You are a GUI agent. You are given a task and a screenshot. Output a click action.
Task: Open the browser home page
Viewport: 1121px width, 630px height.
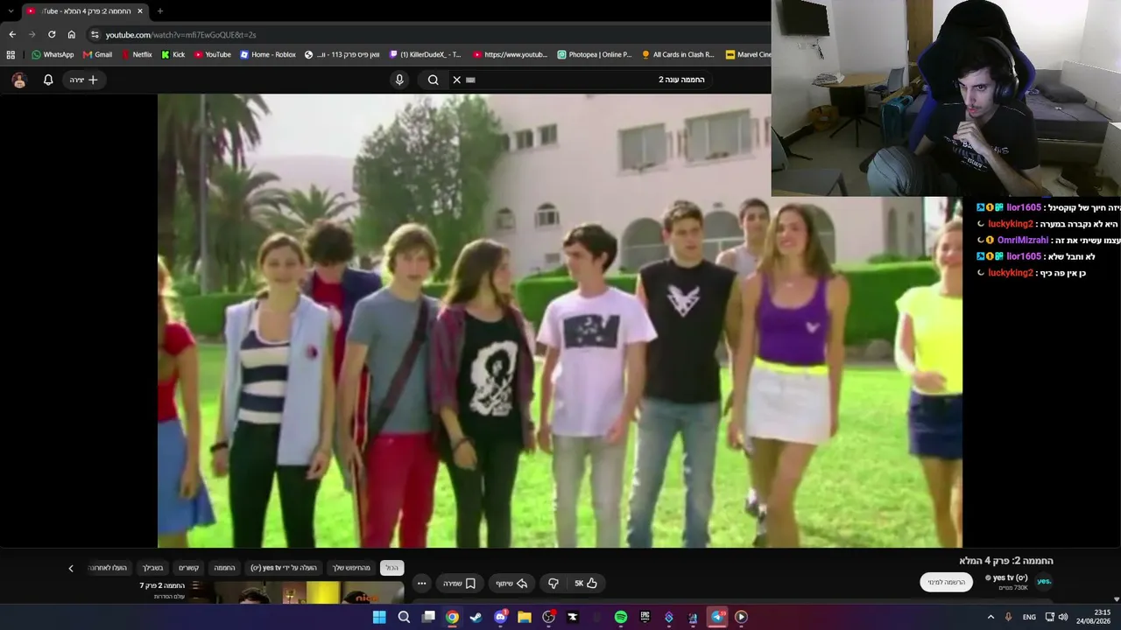click(72, 34)
